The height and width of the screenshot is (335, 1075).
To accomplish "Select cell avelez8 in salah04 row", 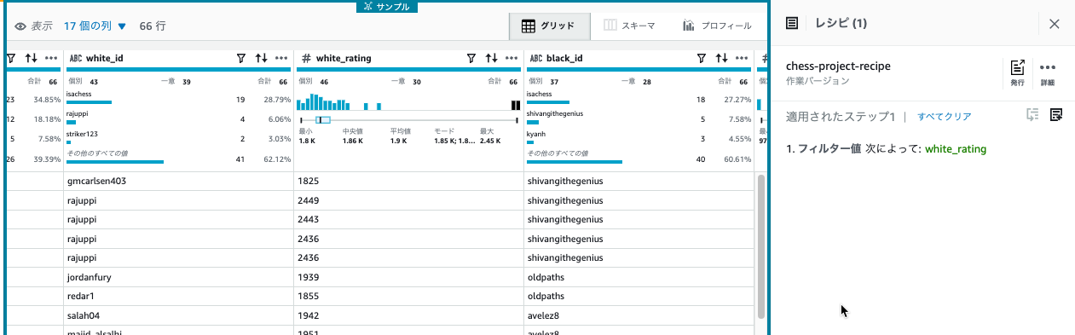I will tap(639, 315).
